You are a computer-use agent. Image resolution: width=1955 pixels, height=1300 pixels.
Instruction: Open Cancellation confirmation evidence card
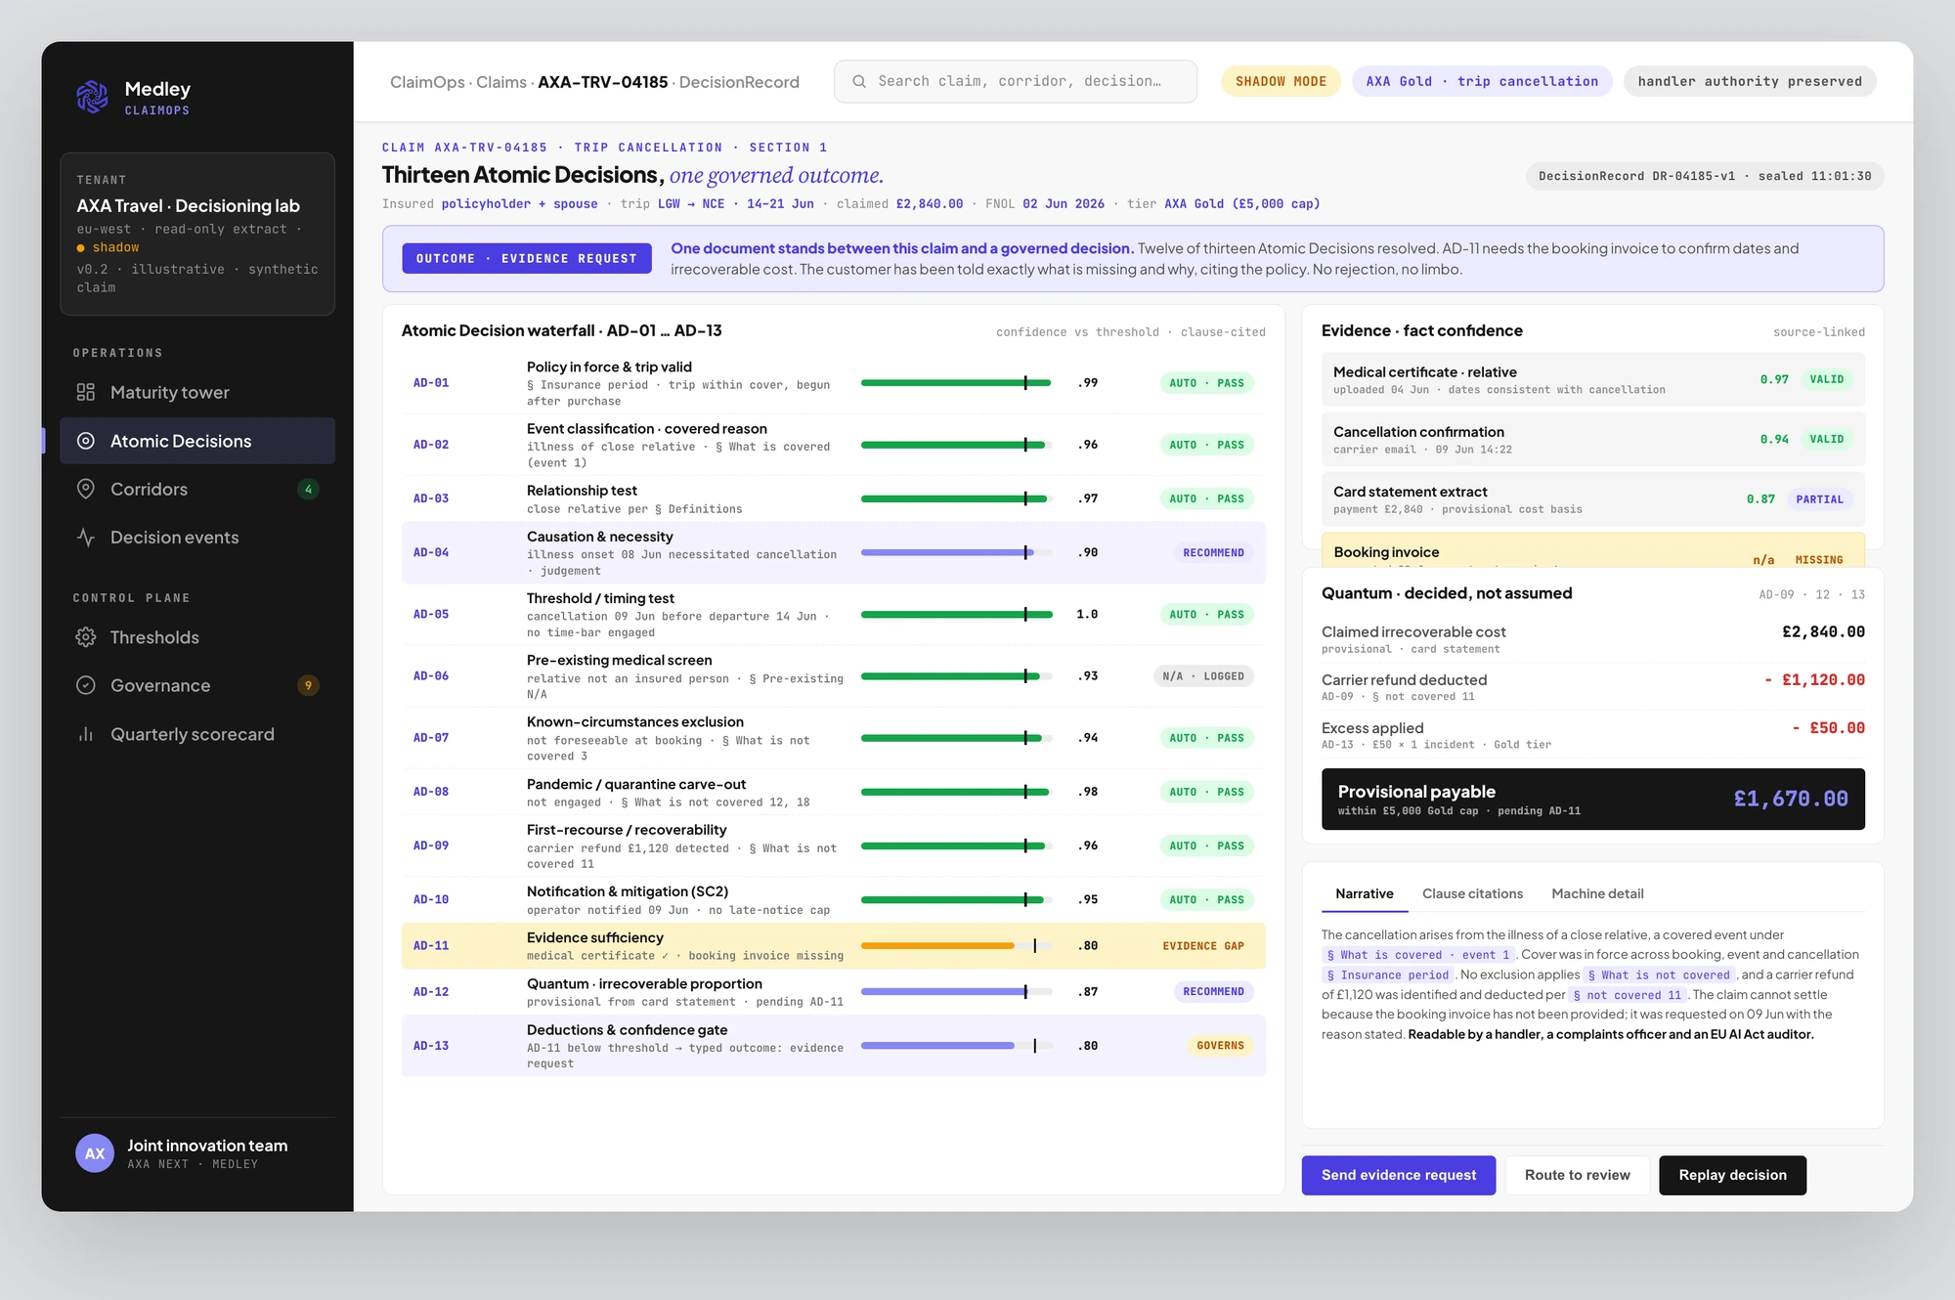tap(1592, 439)
